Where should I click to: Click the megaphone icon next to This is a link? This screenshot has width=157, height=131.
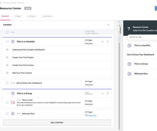pyautogui.click(x=13, y=103)
